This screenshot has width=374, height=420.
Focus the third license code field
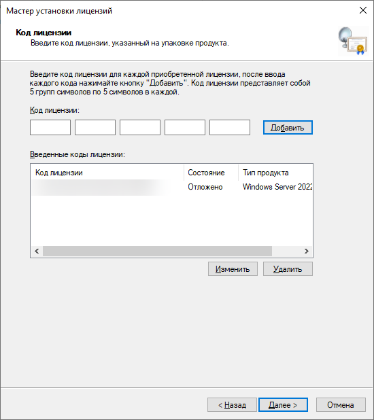pos(140,128)
